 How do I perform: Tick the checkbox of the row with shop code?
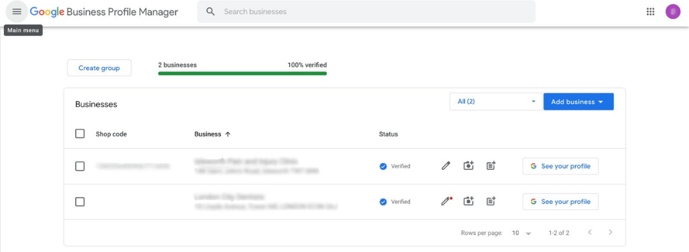pos(80,166)
